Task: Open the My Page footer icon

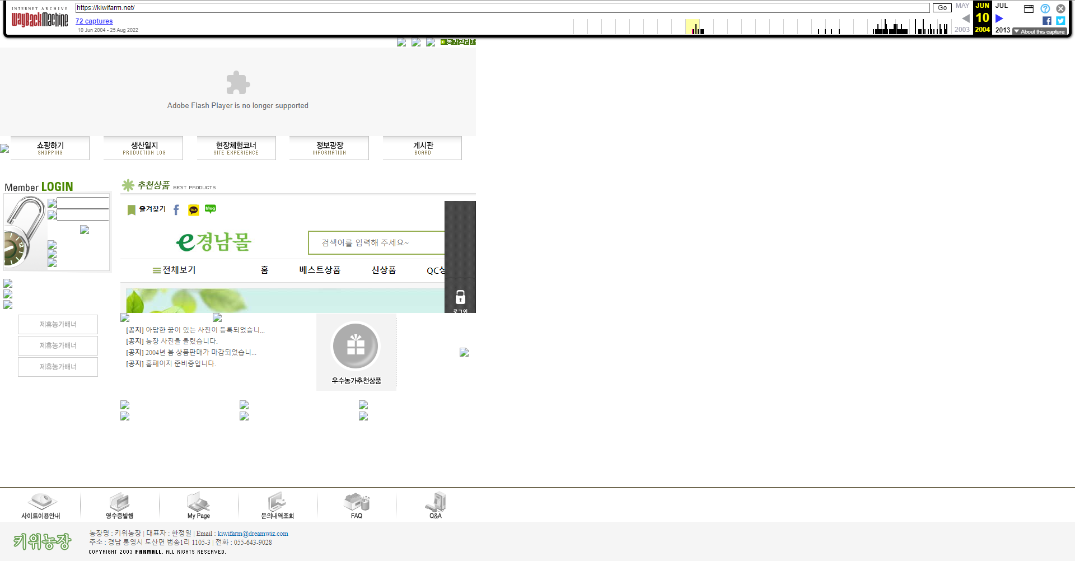Action: click(199, 505)
